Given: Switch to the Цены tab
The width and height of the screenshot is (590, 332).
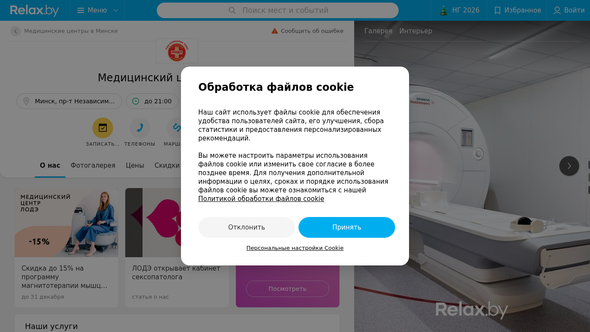Looking at the screenshot, I should coord(135,166).
